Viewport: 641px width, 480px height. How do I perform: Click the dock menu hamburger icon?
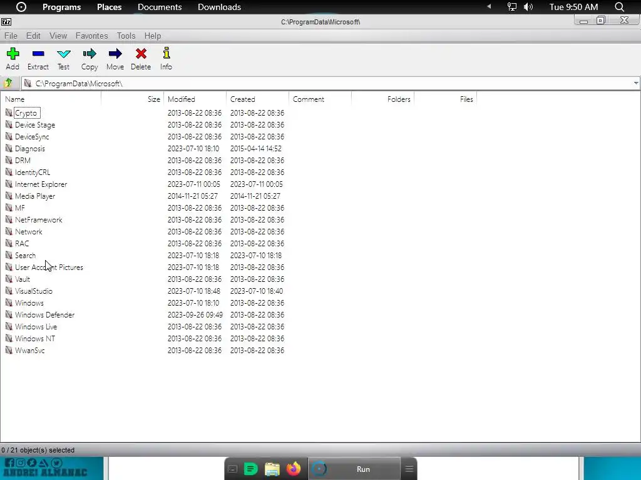409,469
